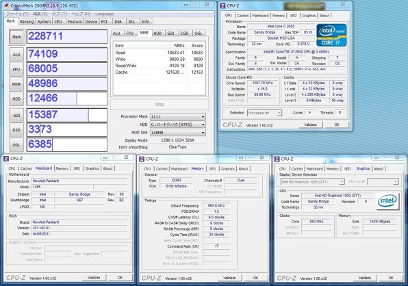Open the Language menu
Viewport: 408px width, 286px height.
tap(104, 14)
